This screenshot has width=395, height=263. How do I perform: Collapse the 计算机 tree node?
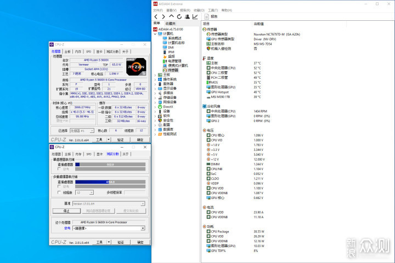[155, 34]
